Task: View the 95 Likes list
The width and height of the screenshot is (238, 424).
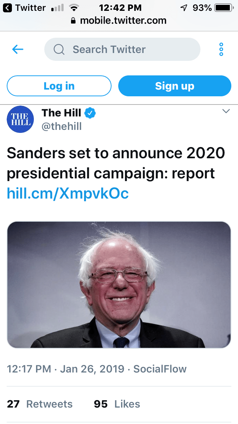Action: click(117, 404)
